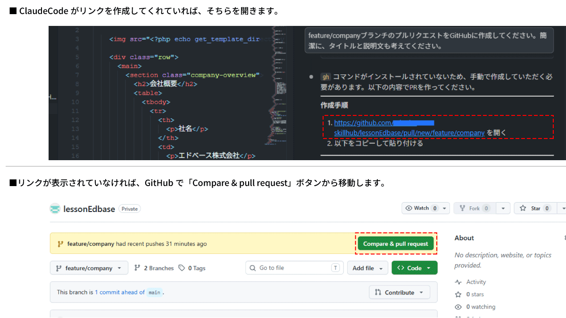566x318 pixels.
Task: Open the 2 Branches link
Action: tap(158, 268)
